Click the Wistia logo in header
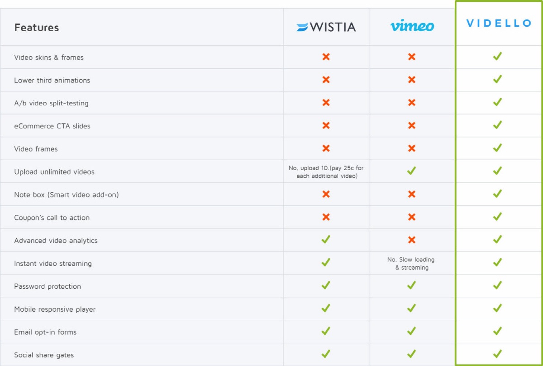 point(326,27)
